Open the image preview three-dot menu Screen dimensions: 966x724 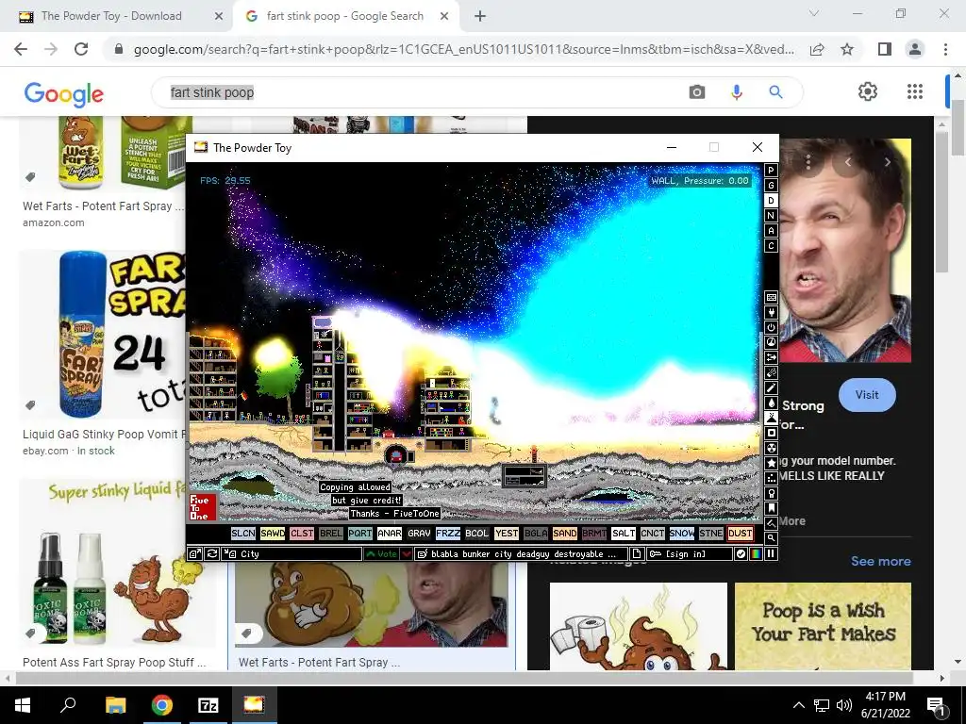(808, 162)
